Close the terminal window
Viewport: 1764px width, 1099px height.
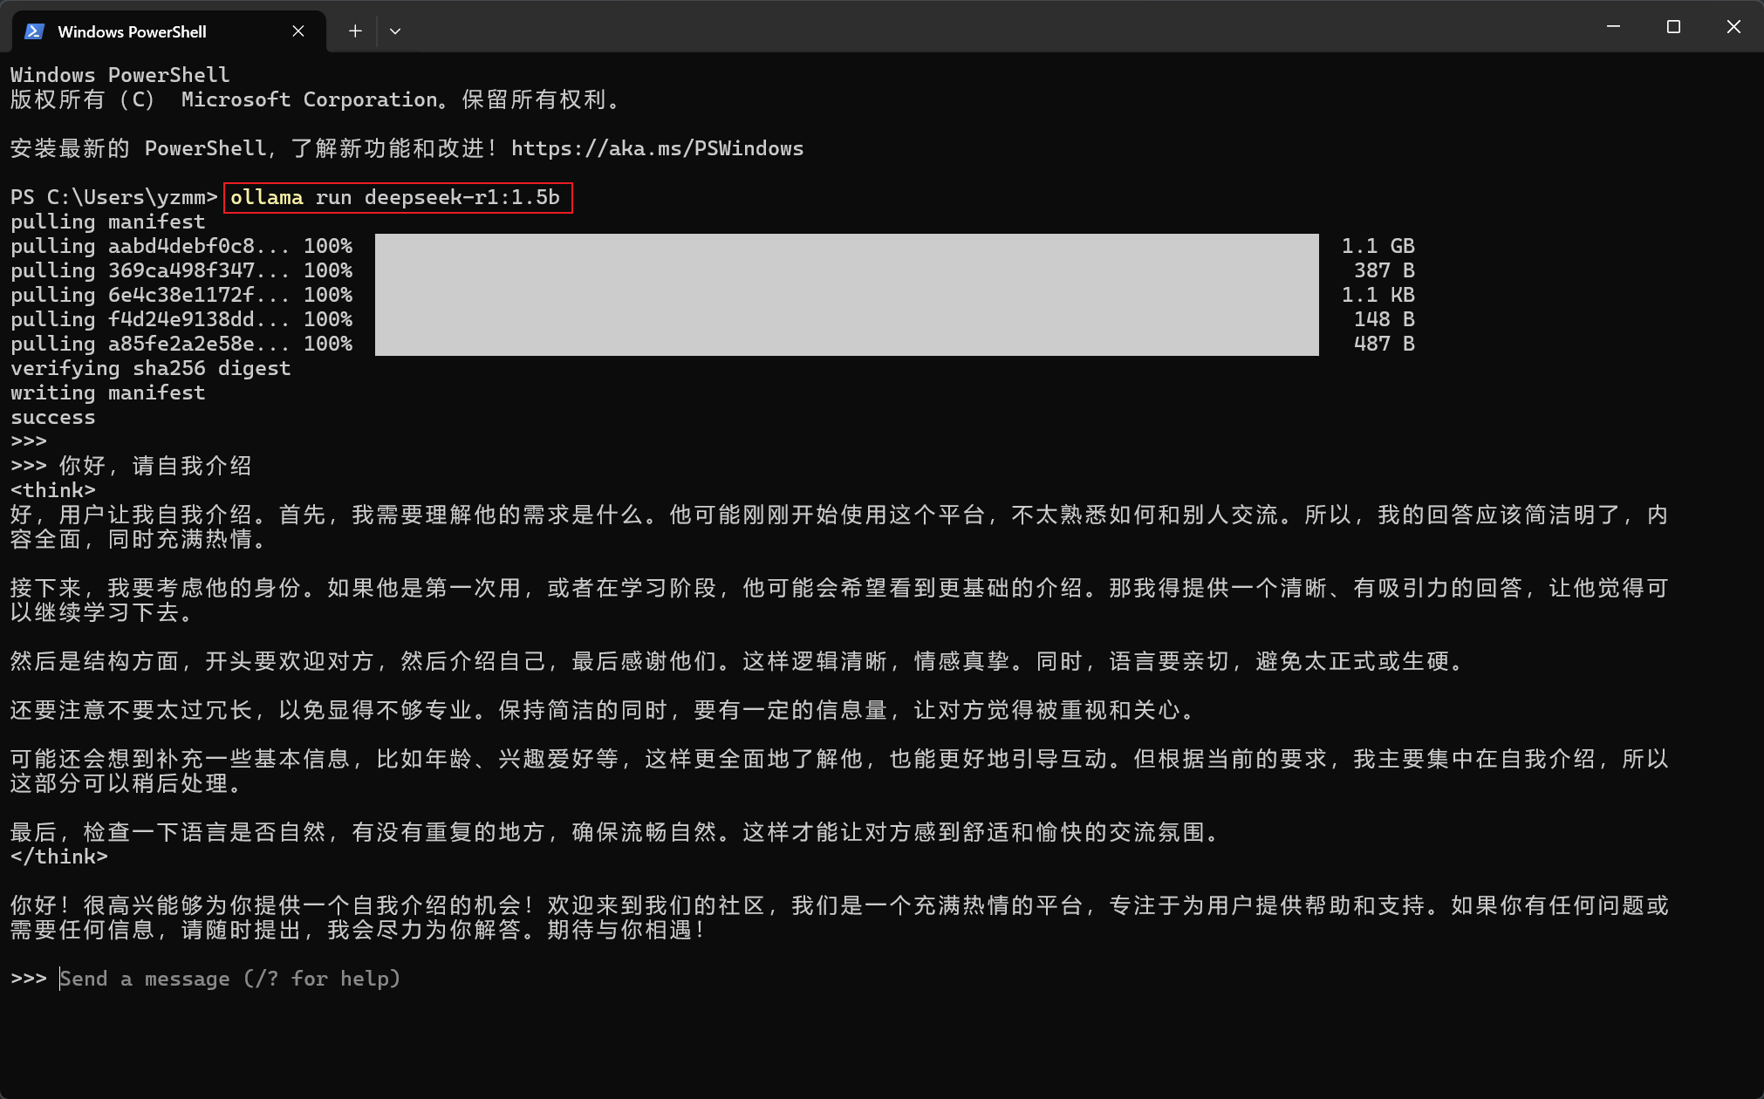(1733, 27)
